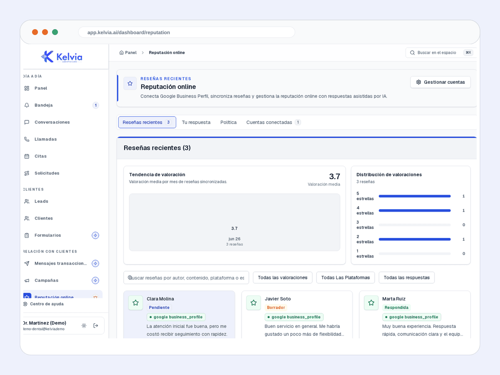Click the star icon beside Reputación online header
Image resolution: width=500 pixels, height=375 pixels.
(x=130, y=83)
